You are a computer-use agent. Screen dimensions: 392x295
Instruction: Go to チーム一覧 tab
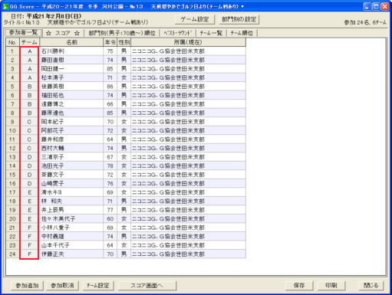(x=211, y=33)
